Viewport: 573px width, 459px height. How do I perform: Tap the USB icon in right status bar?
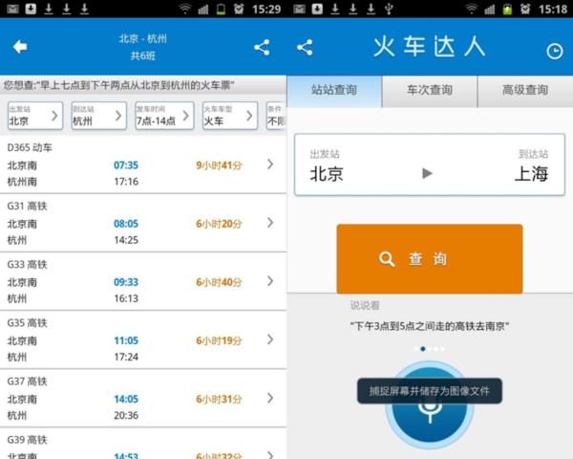pos(389,9)
